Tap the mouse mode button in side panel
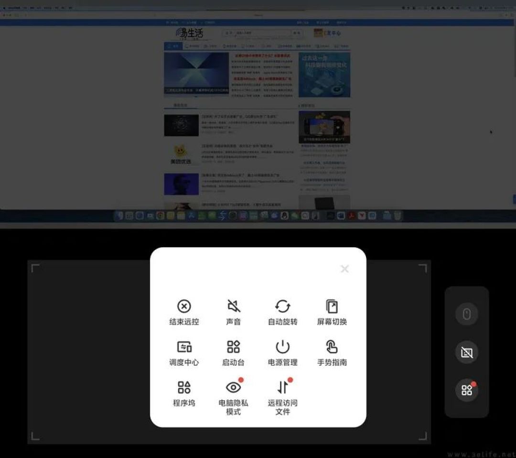Screen dimensions: 516x458 click(467, 314)
